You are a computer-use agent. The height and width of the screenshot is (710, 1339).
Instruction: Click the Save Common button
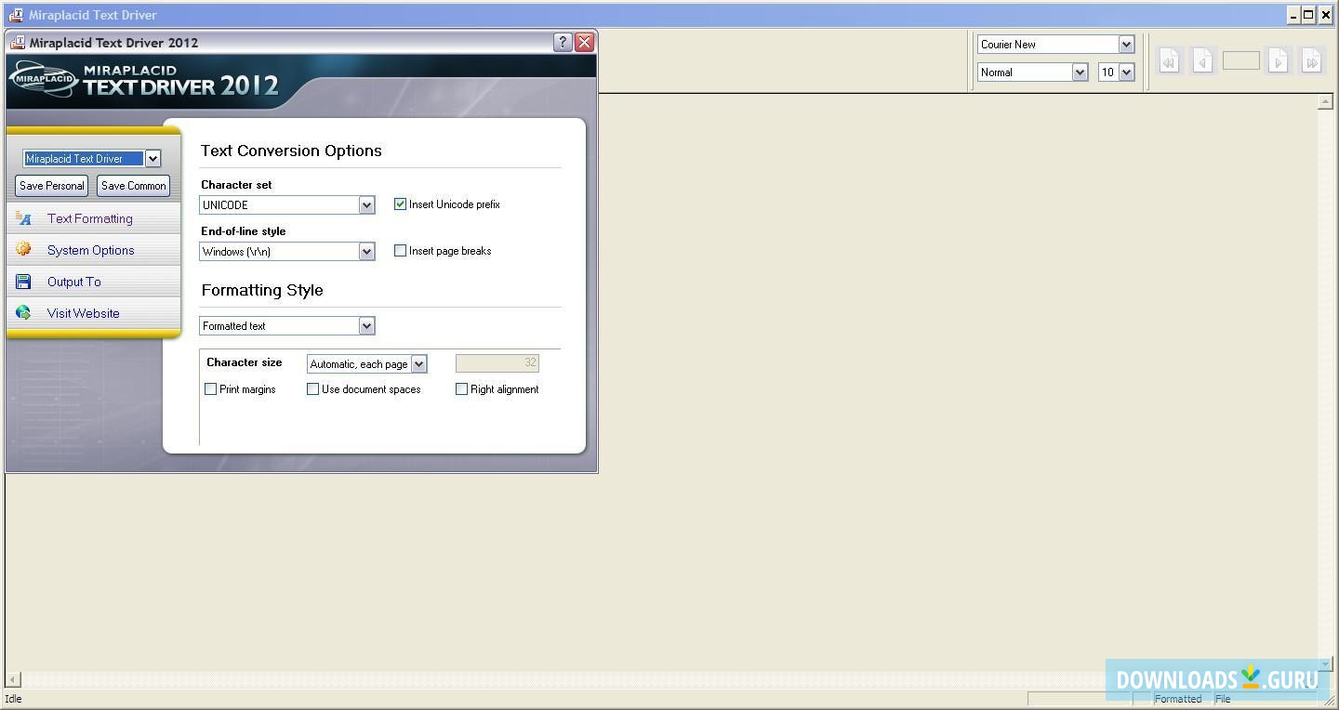click(x=132, y=185)
